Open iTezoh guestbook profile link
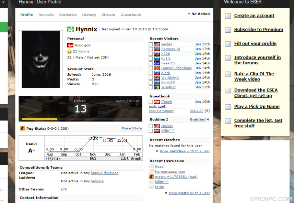The image size is (294, 203). coord(166,102)
